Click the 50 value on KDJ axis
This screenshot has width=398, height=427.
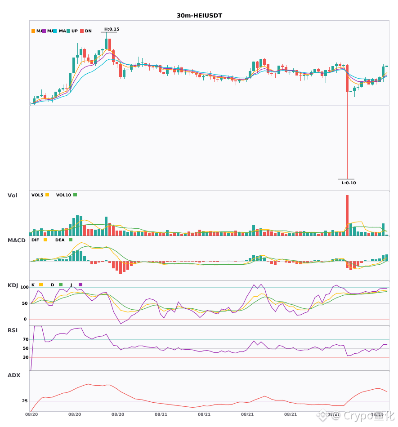(25, 303)
